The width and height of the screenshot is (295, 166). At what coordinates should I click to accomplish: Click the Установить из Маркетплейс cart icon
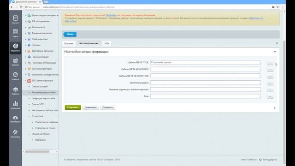pos(29,75)
